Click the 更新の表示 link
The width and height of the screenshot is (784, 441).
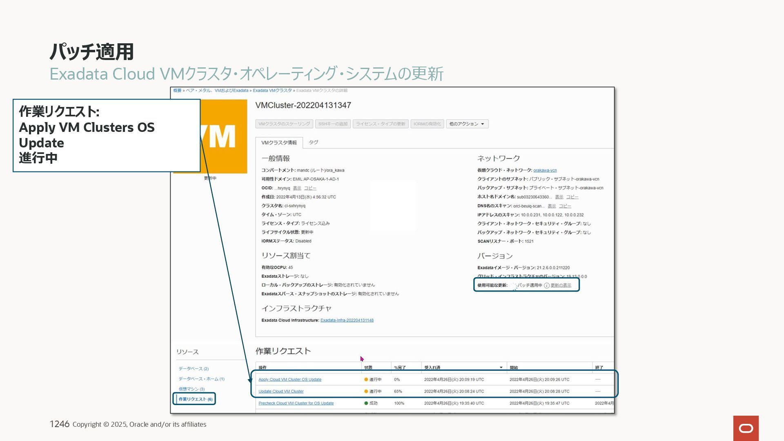coord(561,285)
